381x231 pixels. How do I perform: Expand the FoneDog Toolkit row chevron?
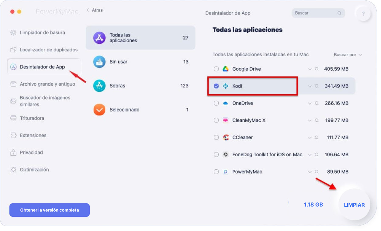pos(310,155)
